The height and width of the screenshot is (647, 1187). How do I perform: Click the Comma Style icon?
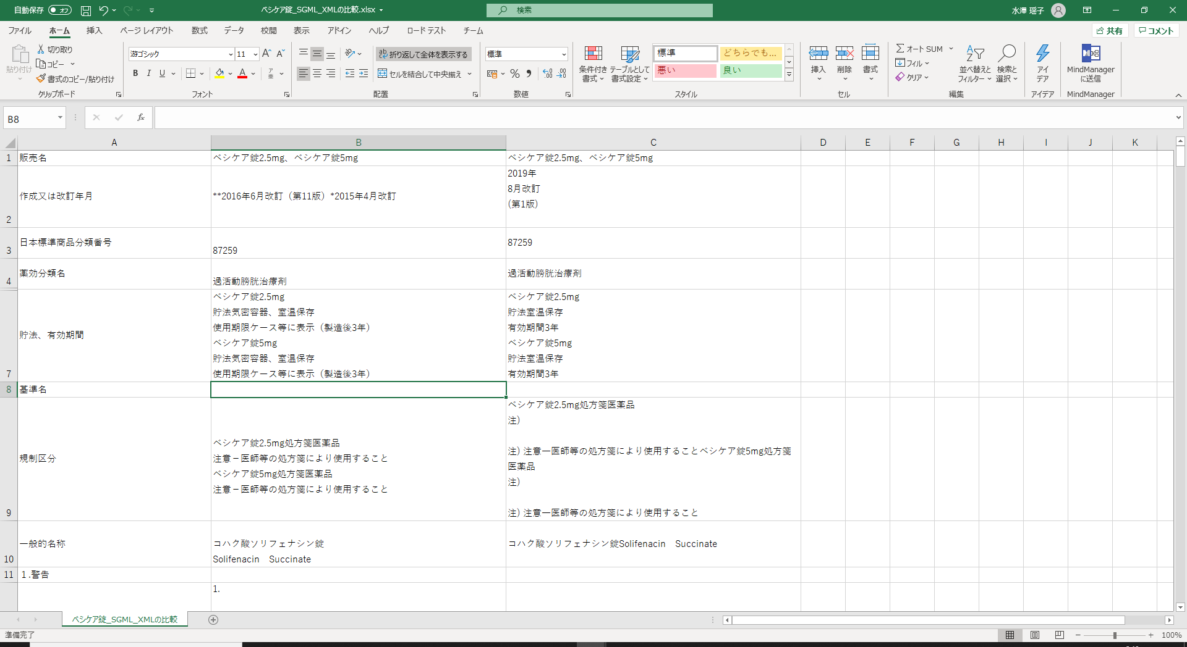[529, 73]
